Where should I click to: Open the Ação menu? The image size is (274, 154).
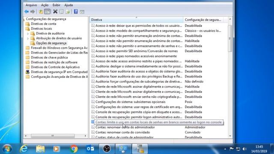[45, 5]
